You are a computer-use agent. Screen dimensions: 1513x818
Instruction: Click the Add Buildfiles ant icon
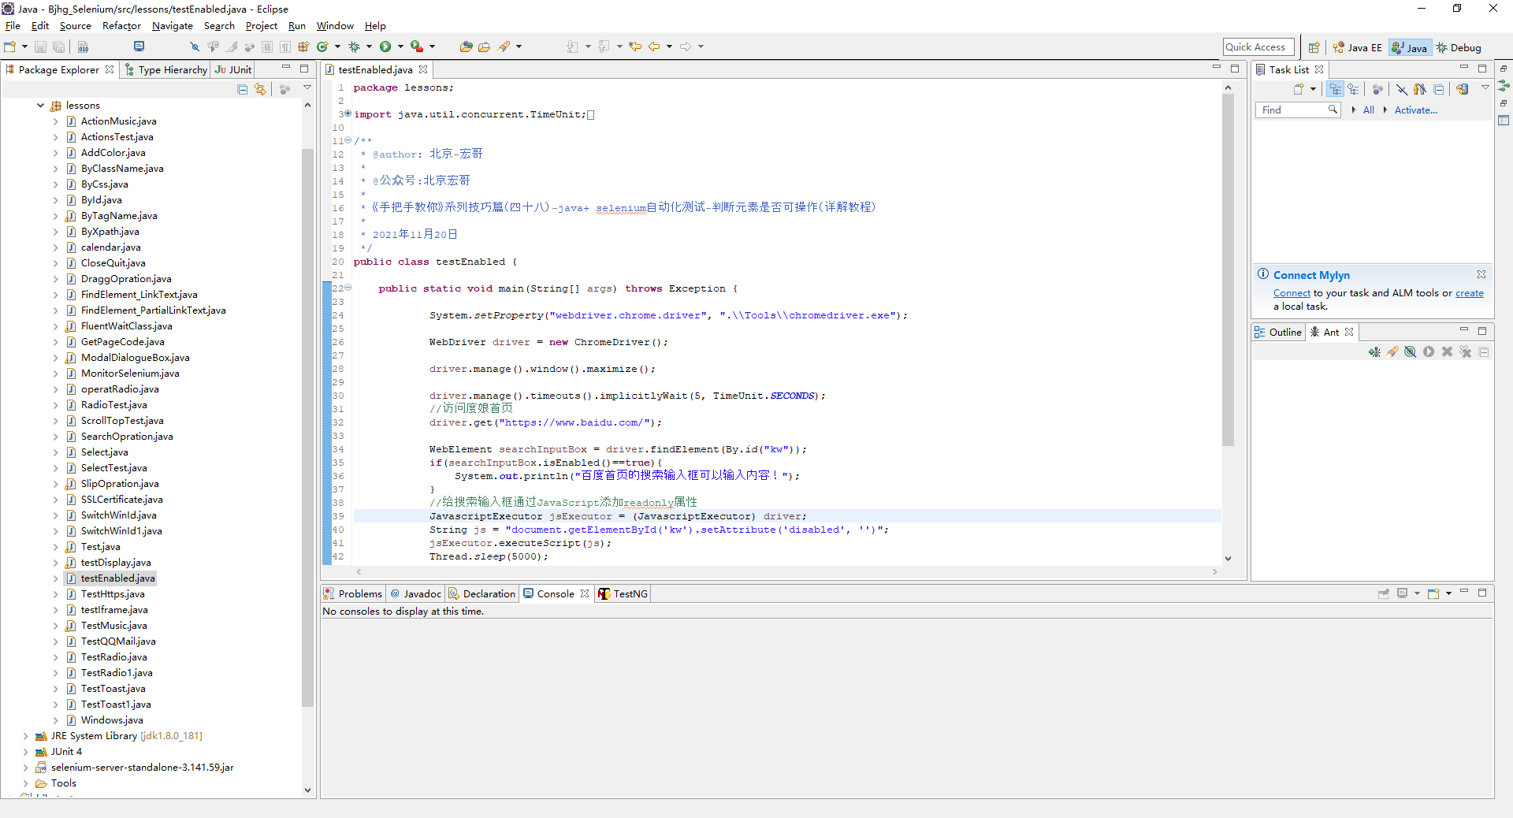point(1374,352)
